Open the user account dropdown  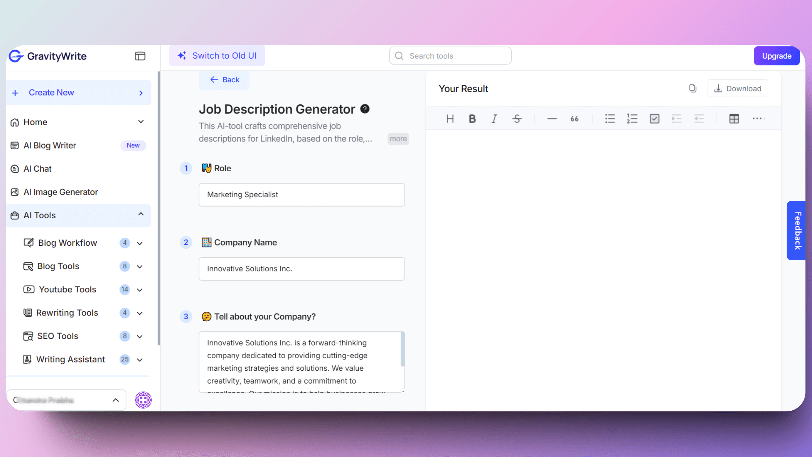tap(66, 400)
